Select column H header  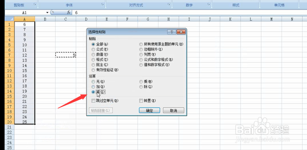169,19
